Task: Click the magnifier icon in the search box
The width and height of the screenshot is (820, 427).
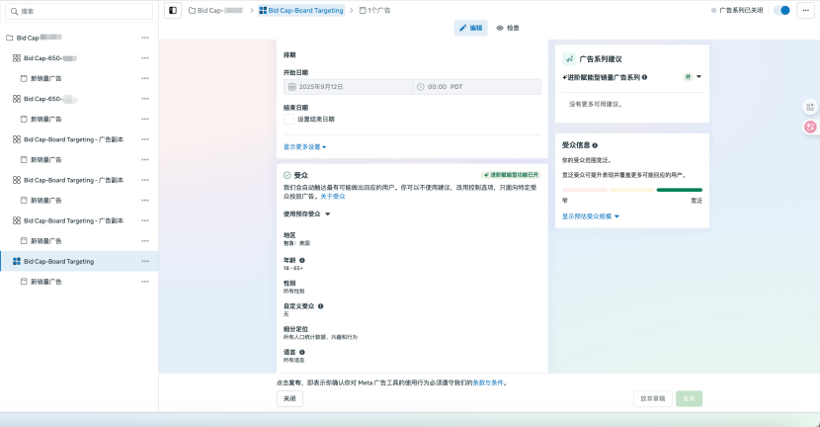Action: point(15,11)
